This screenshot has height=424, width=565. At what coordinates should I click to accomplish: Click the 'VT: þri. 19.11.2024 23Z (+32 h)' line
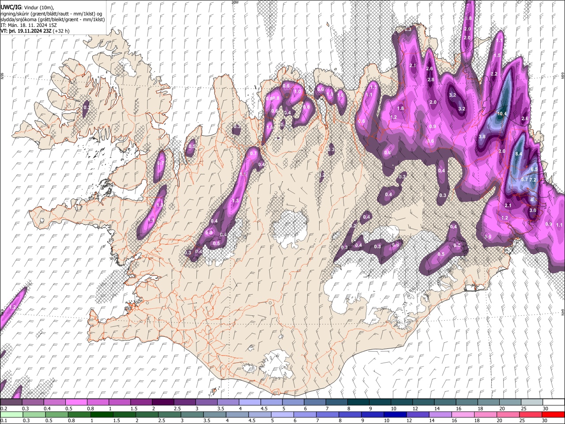coord(35,31)
